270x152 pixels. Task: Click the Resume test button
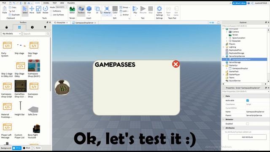(143, 10)
